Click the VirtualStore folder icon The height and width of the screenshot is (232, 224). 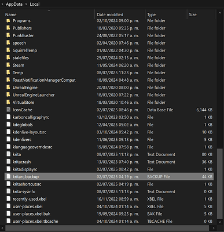pos(8,102)
